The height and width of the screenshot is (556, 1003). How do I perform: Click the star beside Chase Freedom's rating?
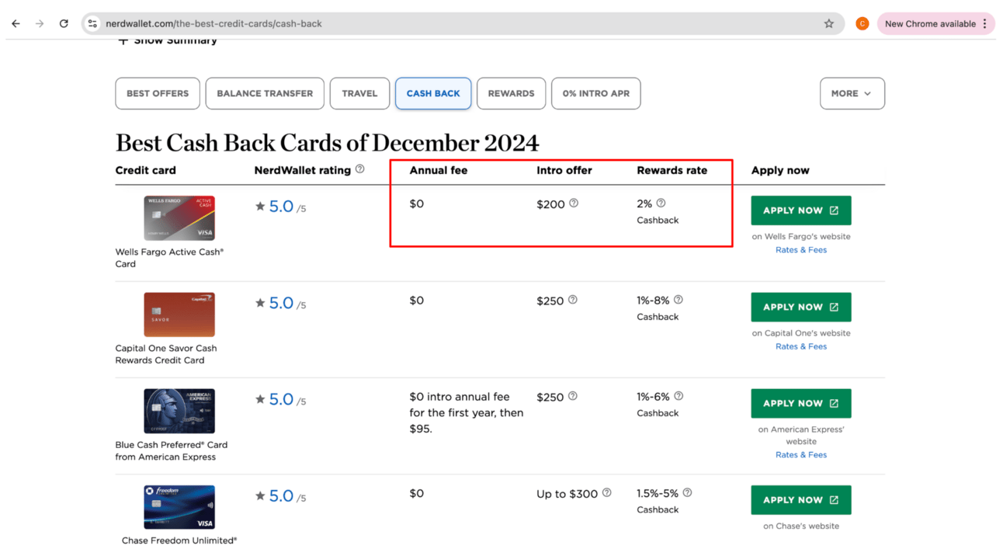(260, 495)
